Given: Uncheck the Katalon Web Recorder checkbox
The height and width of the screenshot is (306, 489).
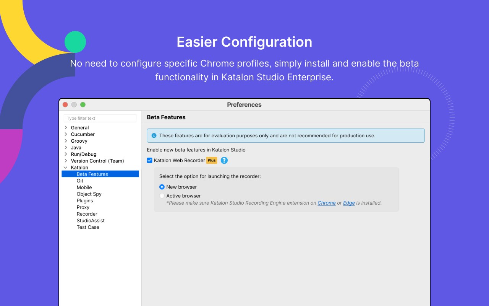Looking at the screenshot, I should 150,161.
